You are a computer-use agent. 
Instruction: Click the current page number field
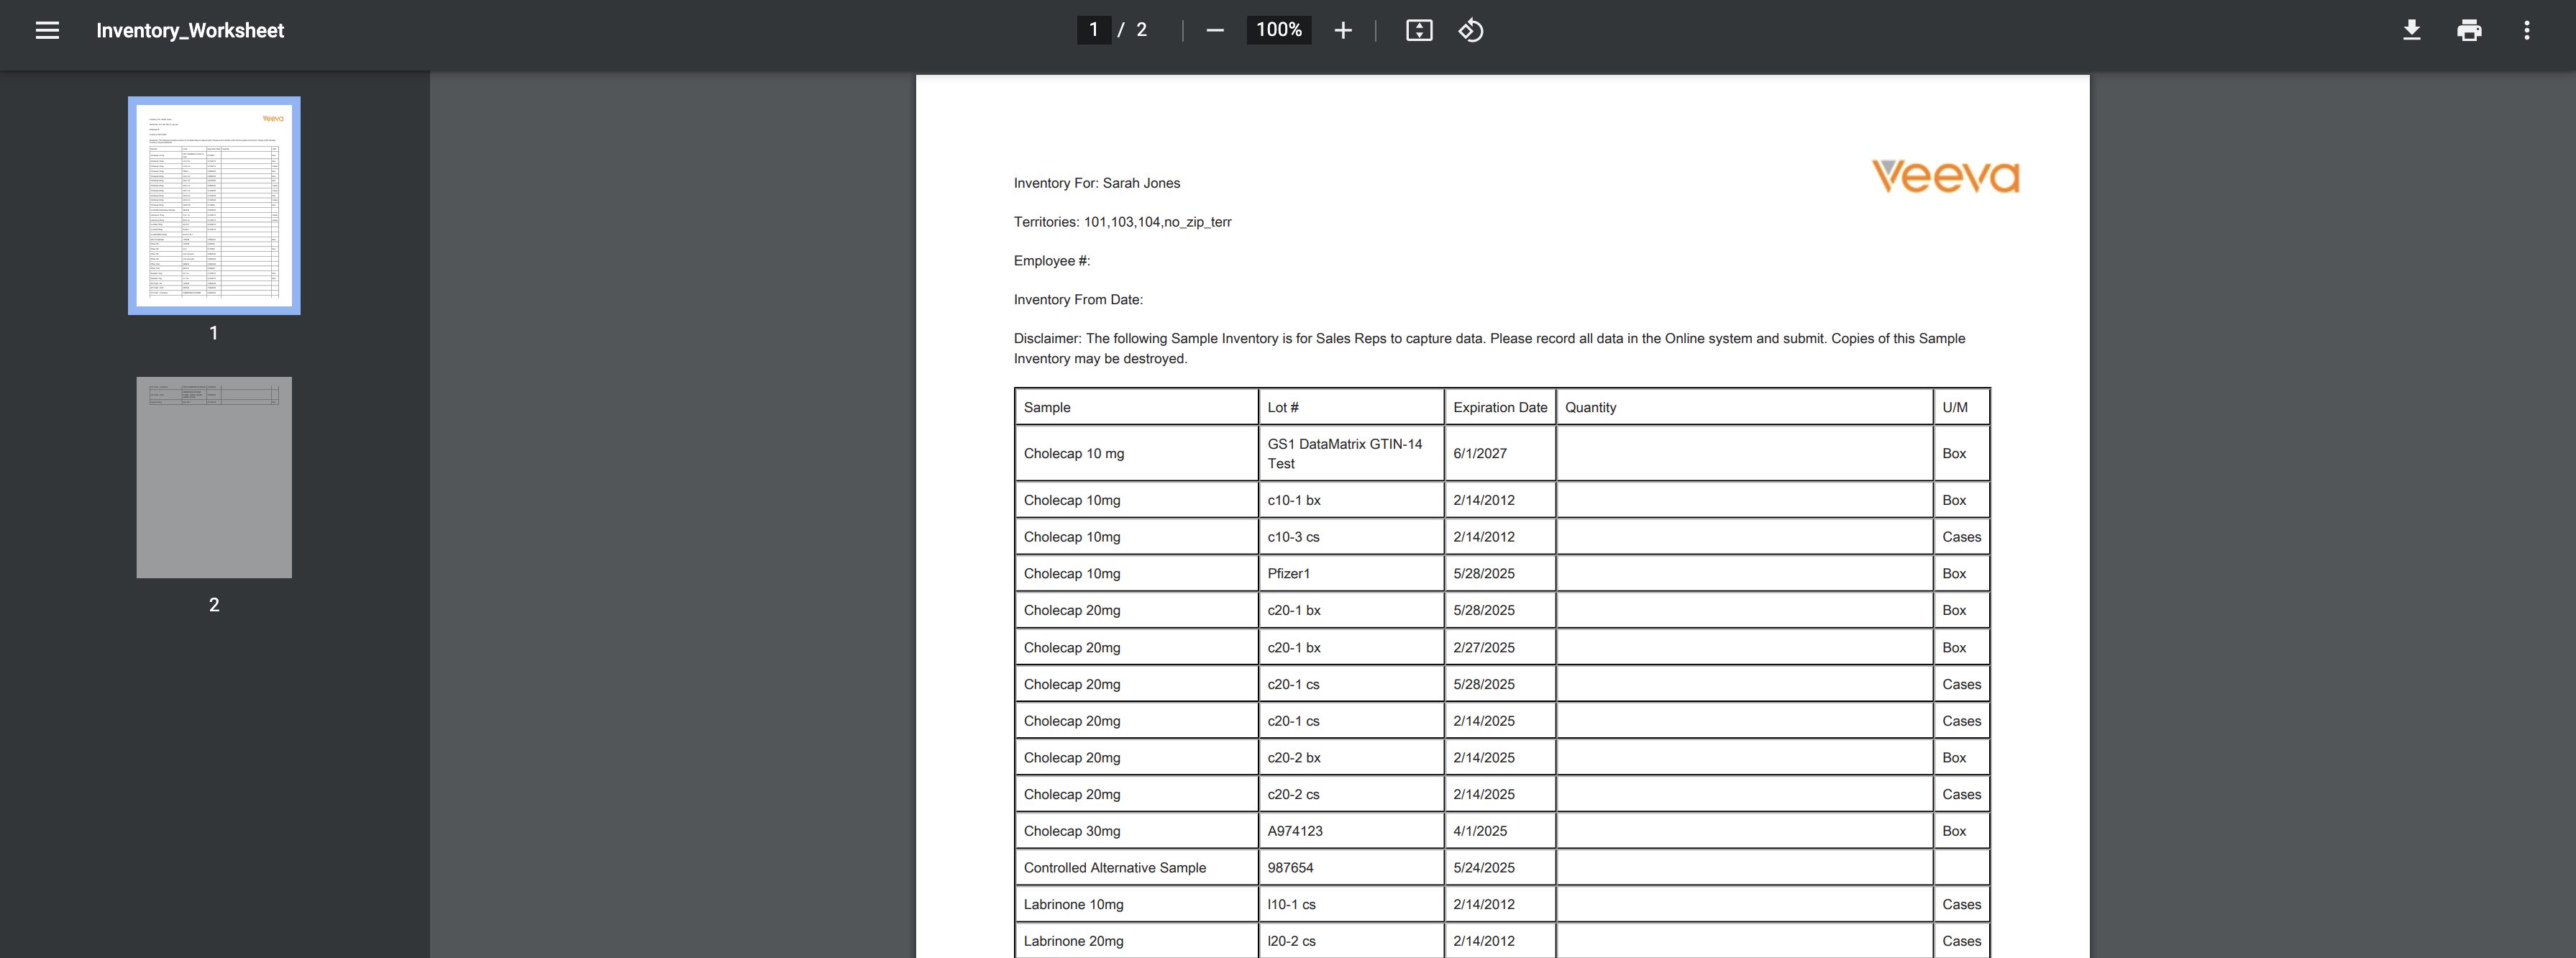pyautogui.click(x=1093, y=30)
